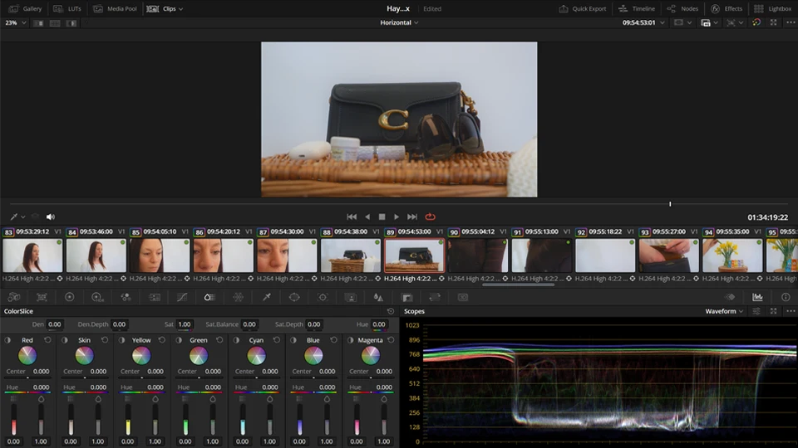Open the enhanced viewer dropdown arrow

coord(741,23)
